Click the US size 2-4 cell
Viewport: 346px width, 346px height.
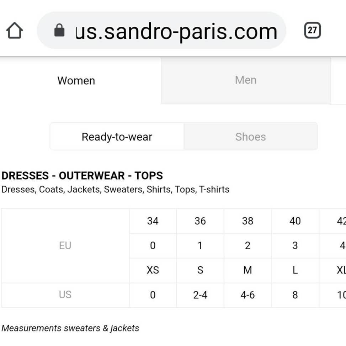tap(200, 295)
